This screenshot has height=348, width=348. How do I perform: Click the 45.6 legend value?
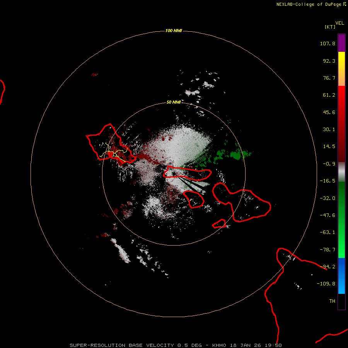[329, 112]
